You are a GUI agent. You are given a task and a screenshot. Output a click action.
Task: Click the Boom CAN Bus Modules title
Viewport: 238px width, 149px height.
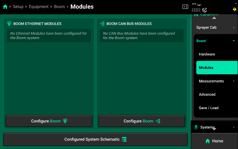(x=129, y=24)
